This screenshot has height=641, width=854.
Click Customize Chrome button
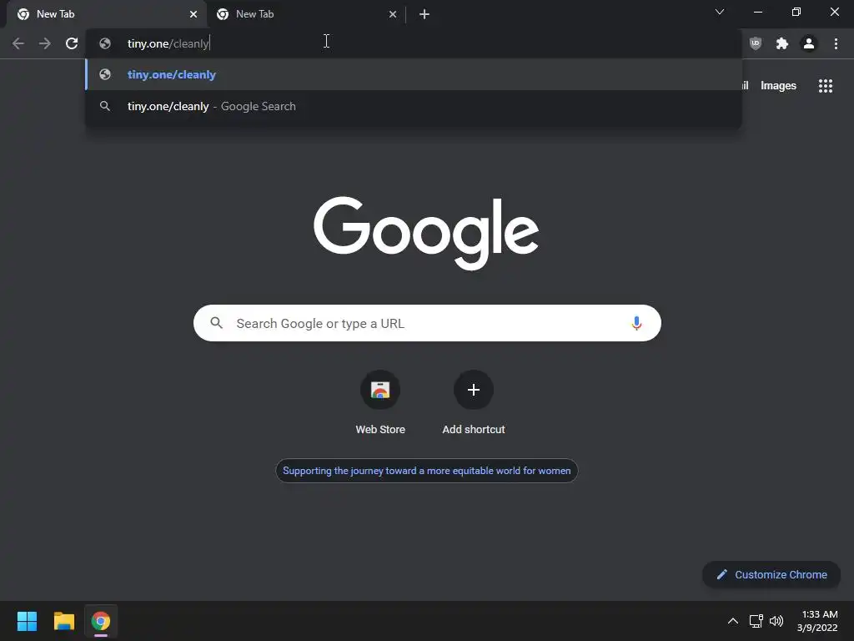(x=771, y=574)
